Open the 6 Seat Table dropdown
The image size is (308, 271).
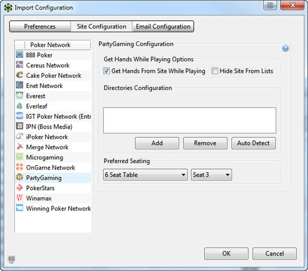[x=146, y=175]
